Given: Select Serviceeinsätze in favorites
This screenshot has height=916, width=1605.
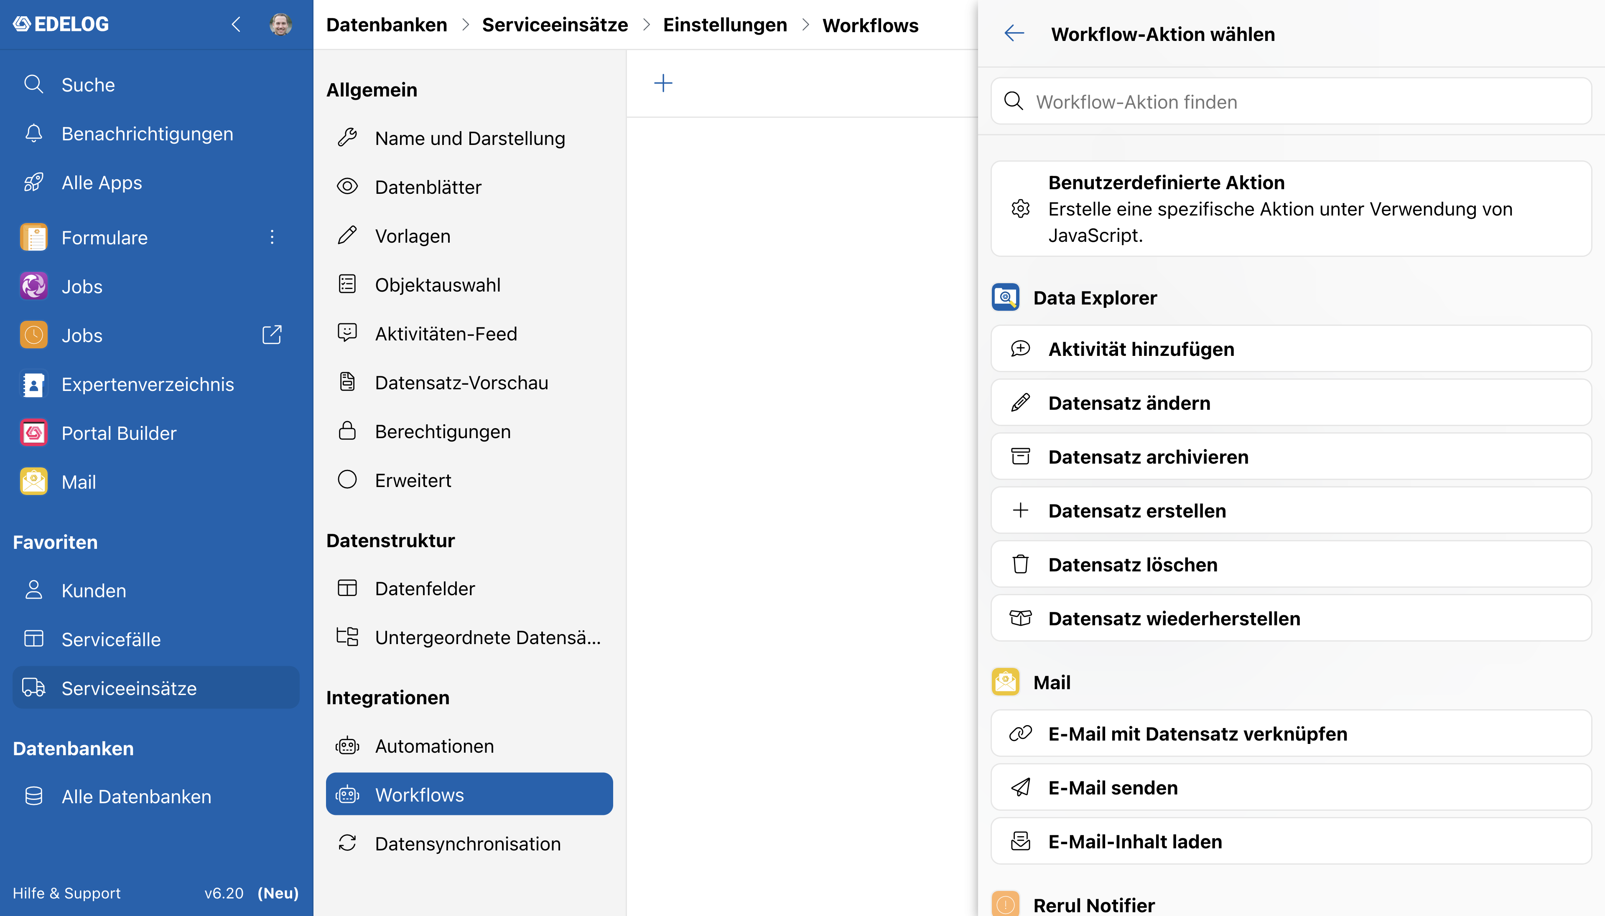Looking at the screenshot, I should point(156,688).
